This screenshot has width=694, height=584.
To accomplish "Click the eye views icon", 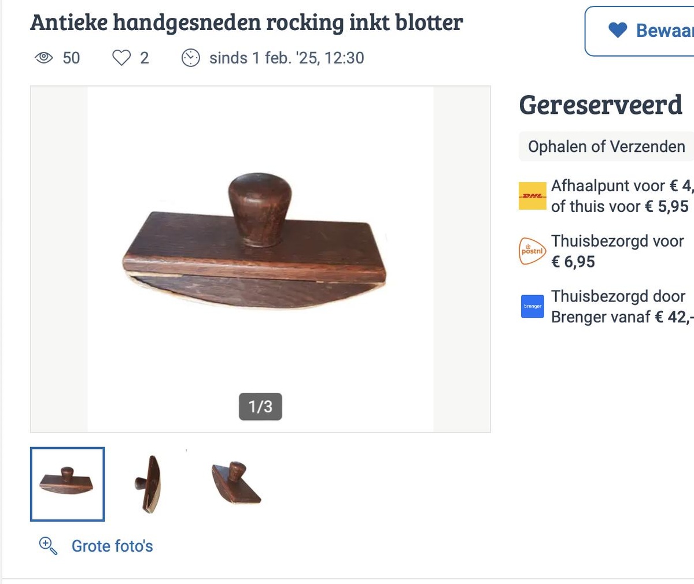I will pos(44,58).
